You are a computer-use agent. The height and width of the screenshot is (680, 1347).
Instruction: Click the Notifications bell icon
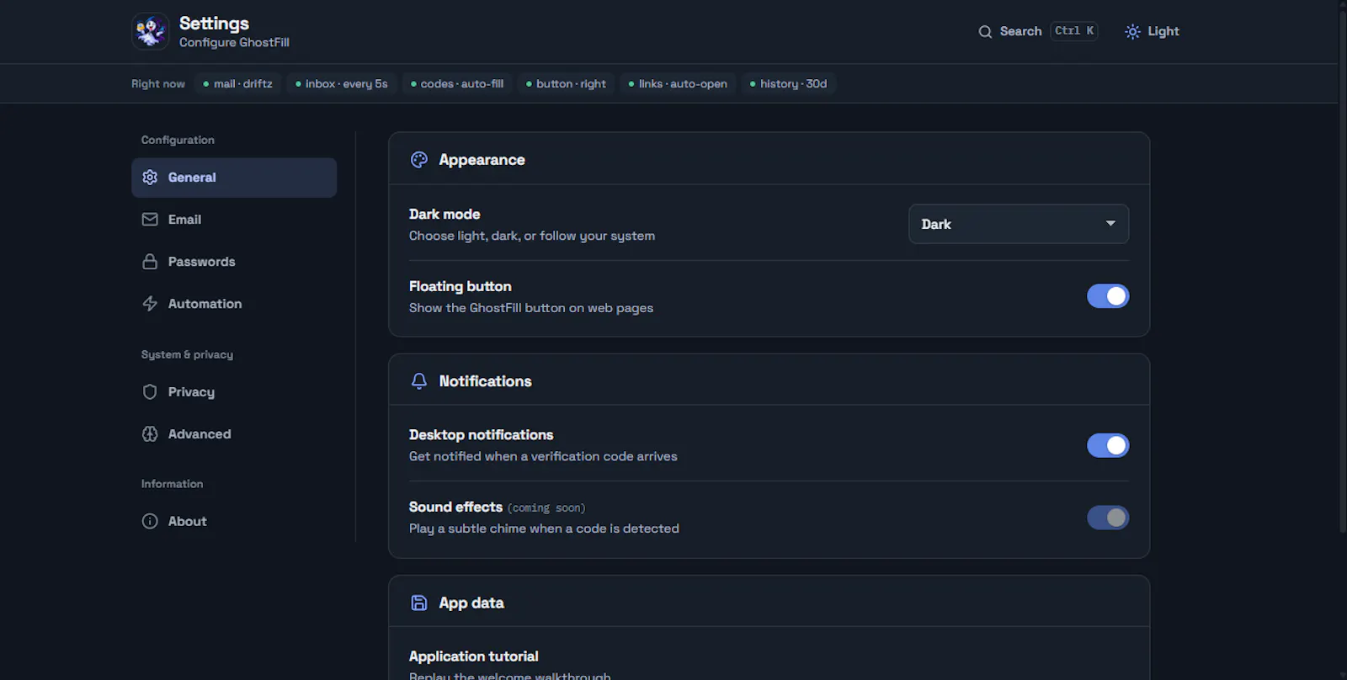(x=419, y=381)
